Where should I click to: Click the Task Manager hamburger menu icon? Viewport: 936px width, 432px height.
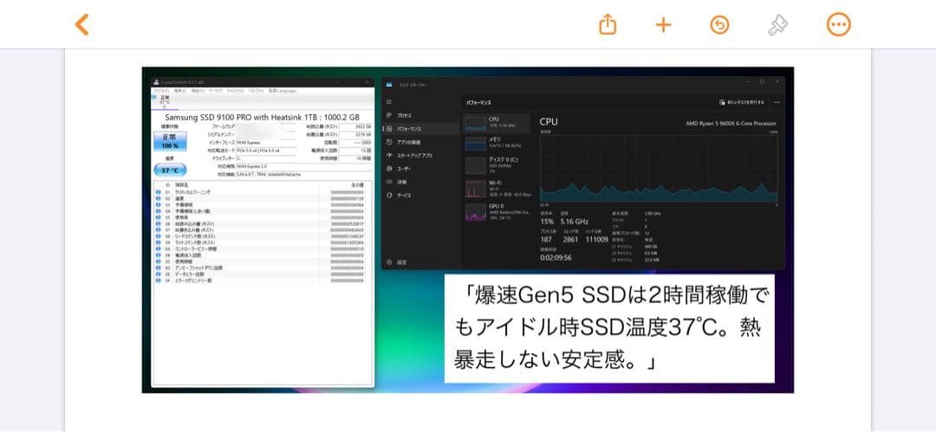click(x=389, y=102)
